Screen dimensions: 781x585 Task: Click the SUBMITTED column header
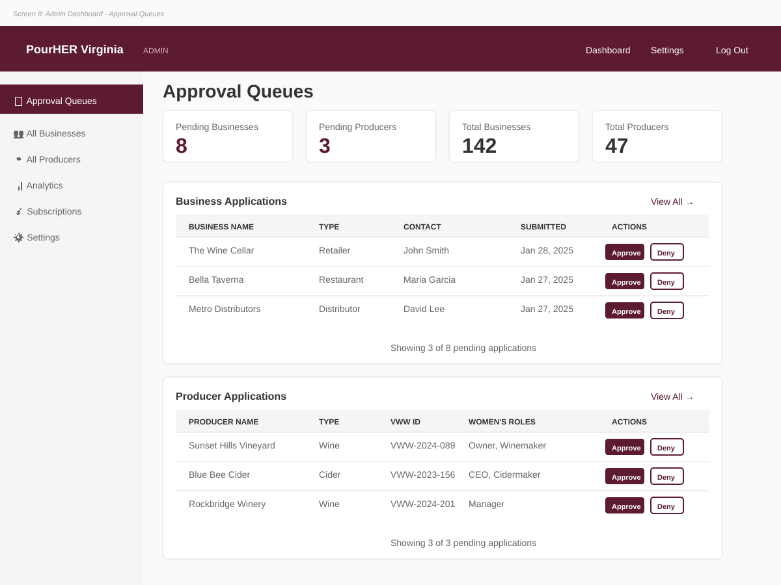(x=543, y=227)
